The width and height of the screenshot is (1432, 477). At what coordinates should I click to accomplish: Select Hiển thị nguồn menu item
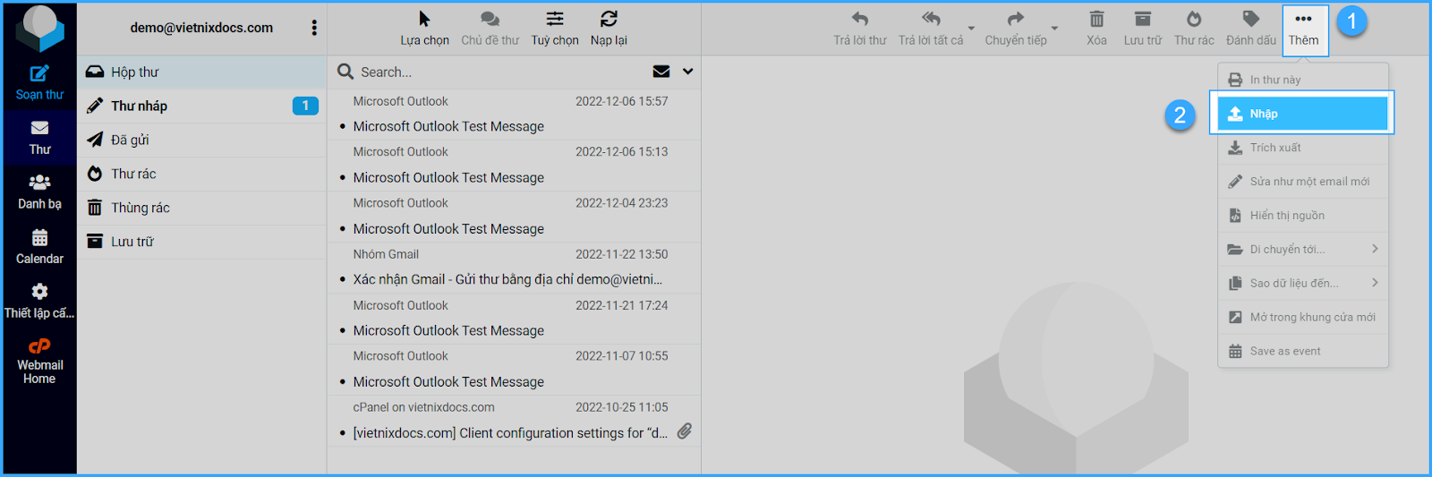[x=1303, y=216]
